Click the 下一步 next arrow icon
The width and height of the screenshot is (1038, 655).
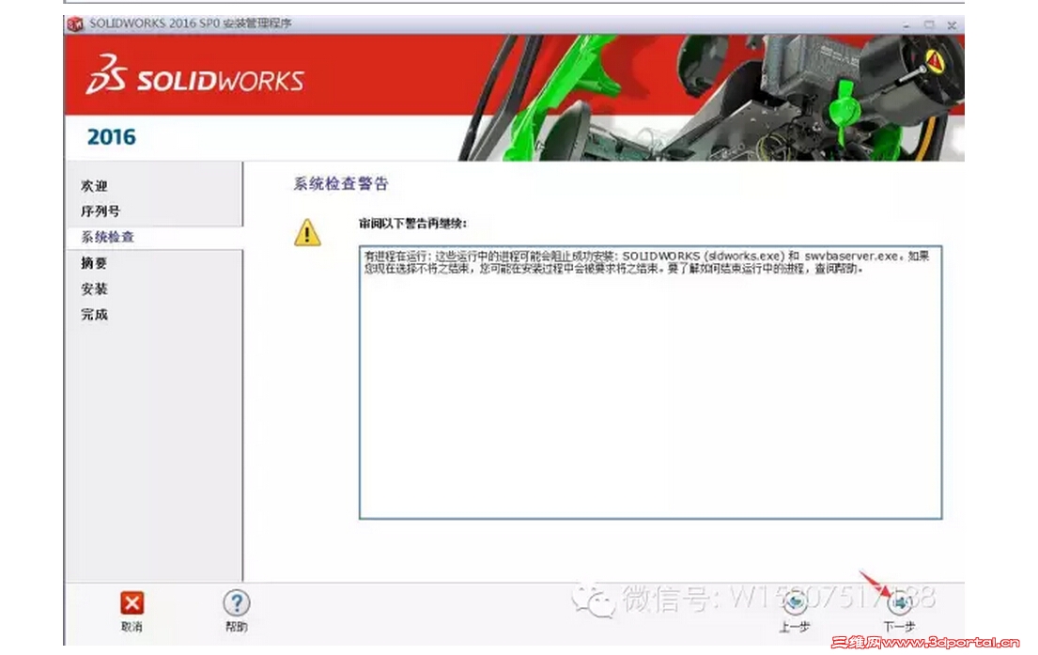(899, 603)
